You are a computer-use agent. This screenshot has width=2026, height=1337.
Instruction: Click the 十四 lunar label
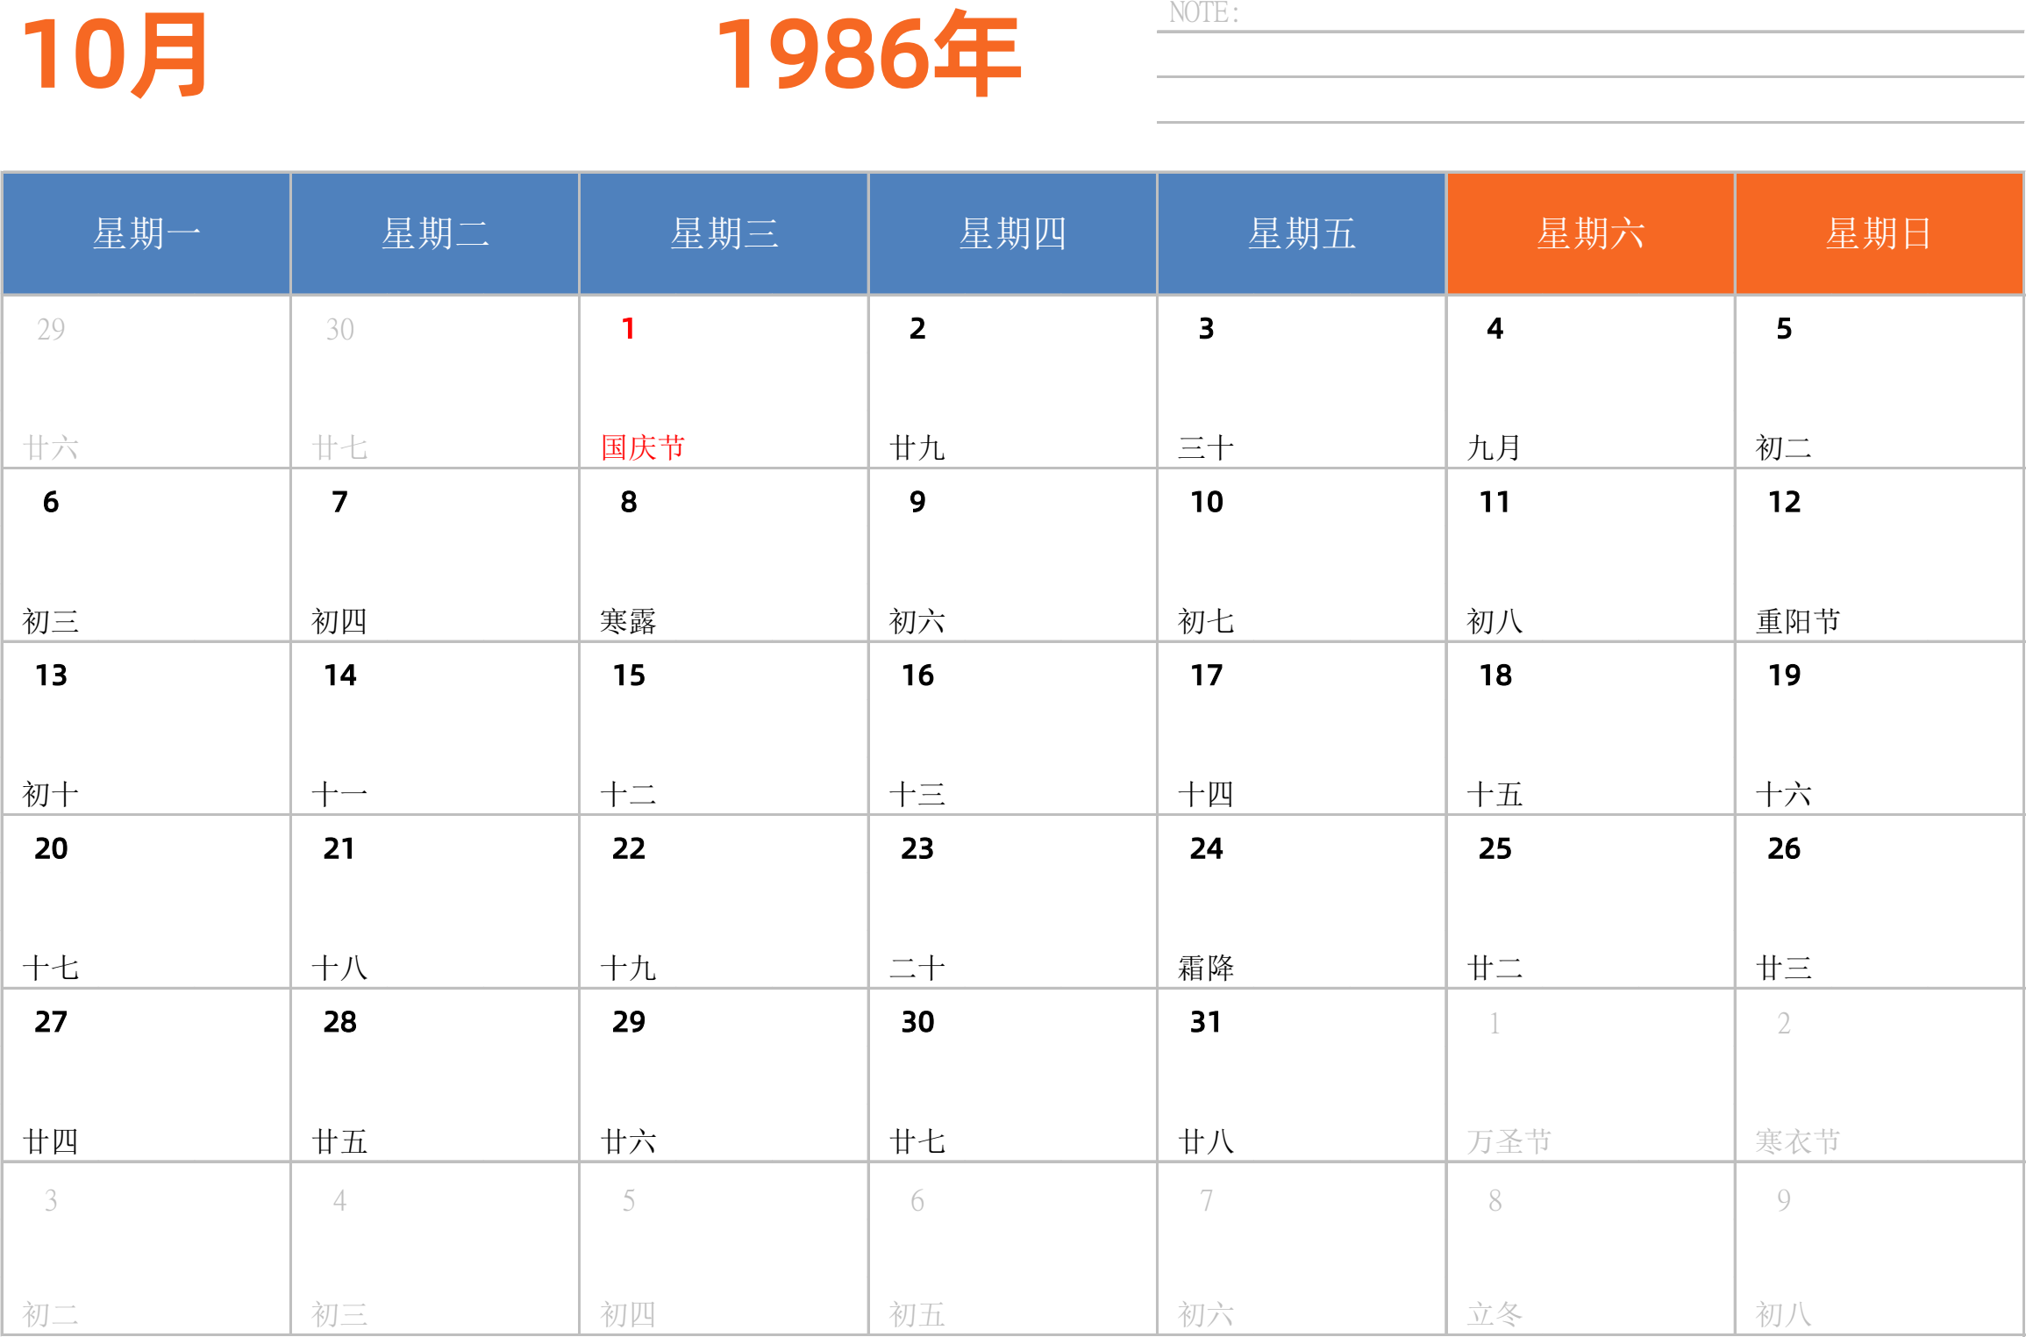[x=1206, y=795]
